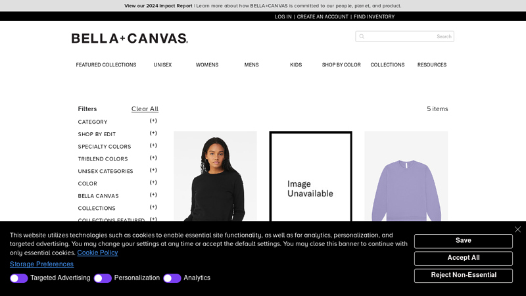The image size is (526, 296).
Task: Open the Cookie Policy link
Action: [x=97, y=253]
